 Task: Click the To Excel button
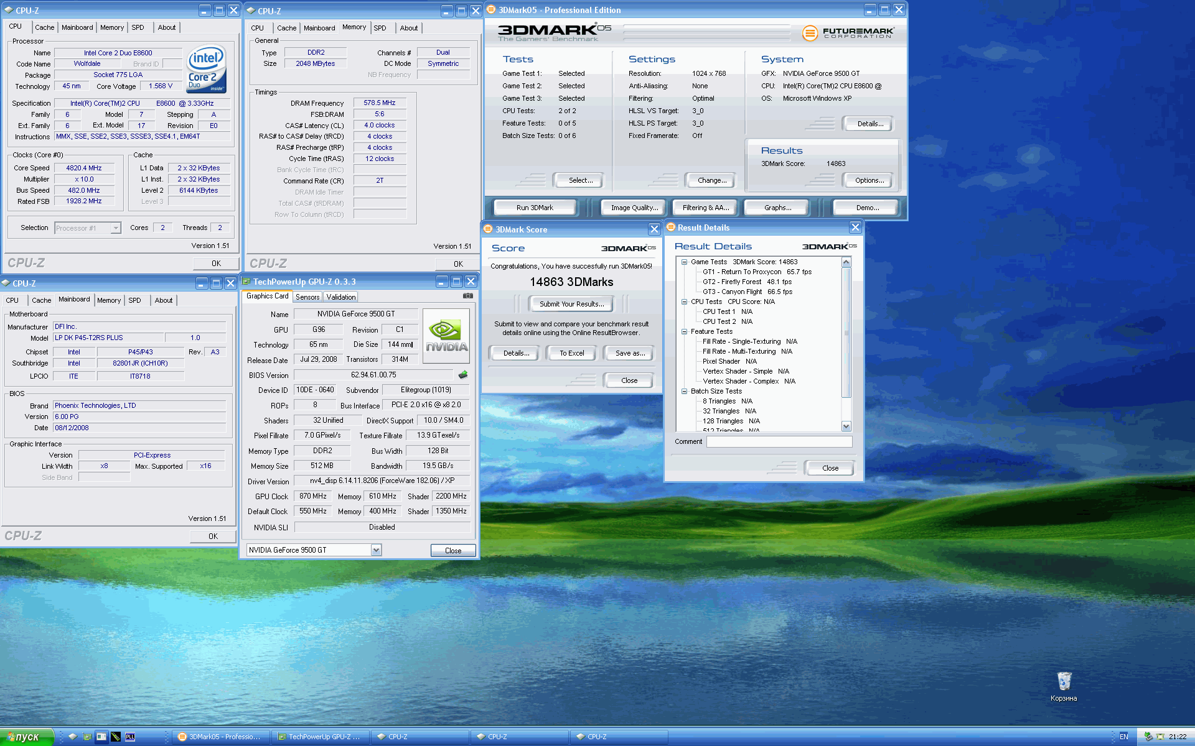pos(571,353)
